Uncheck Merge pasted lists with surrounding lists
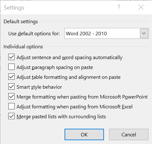This screenshot has height=144, width=152. point(11,116)
